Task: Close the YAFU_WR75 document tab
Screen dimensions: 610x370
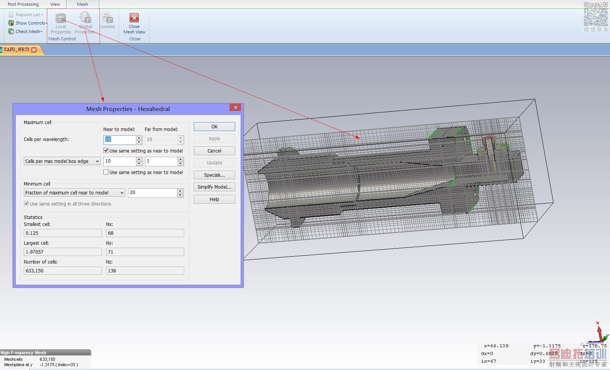Action: 34,50
